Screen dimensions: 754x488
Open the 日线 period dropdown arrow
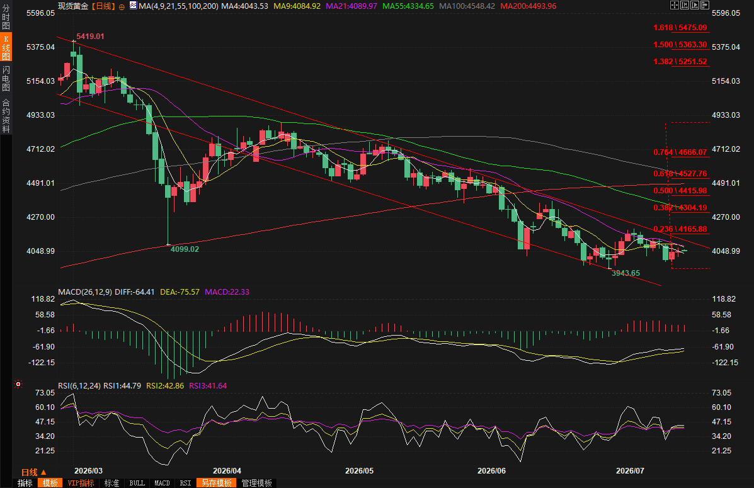click(x=43, y=472)
